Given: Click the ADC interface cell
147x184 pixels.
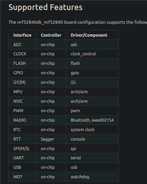Looking at the screenshot, I should 22,45.
